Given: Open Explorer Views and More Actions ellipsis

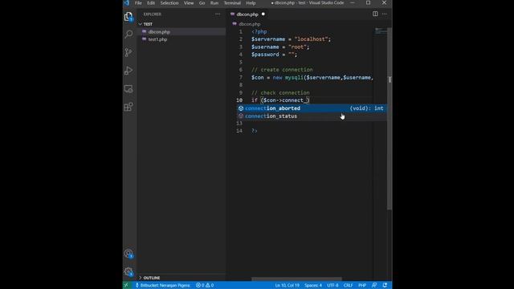Looking at the screenshot, I should (218, 14).
